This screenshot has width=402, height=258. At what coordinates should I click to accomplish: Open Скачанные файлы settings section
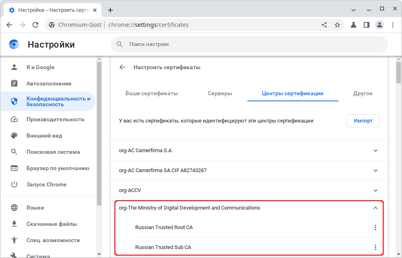point(48,224)
